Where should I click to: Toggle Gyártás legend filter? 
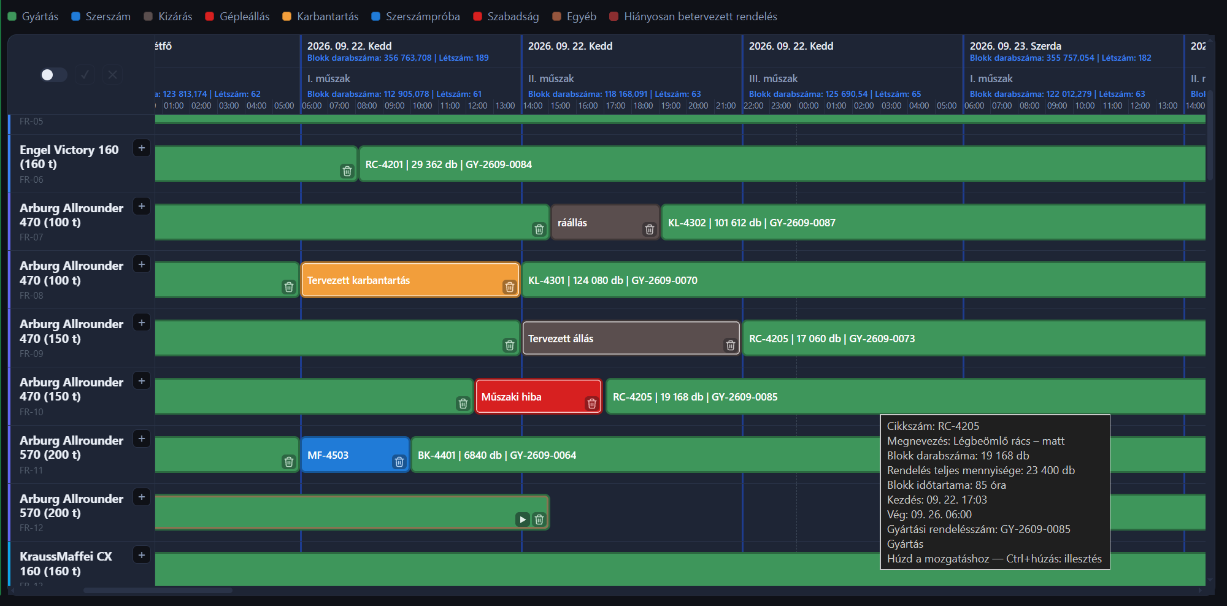33,17
